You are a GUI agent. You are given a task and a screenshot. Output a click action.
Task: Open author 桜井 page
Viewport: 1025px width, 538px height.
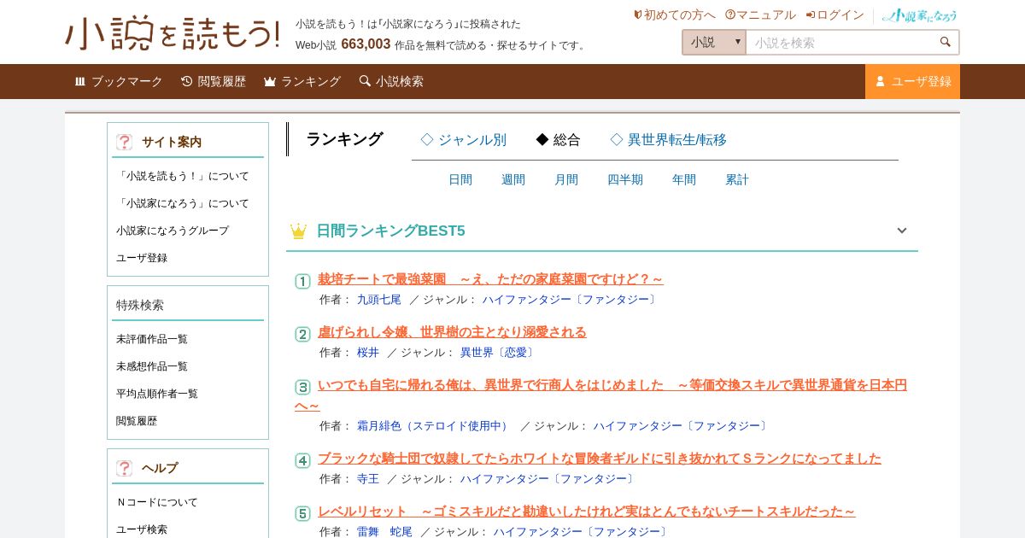pyautogui.click(x=367, y=353)
